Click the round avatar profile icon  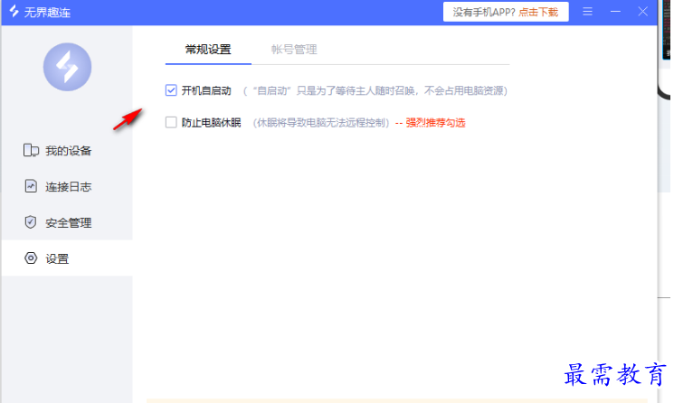[x=67, y=67]
